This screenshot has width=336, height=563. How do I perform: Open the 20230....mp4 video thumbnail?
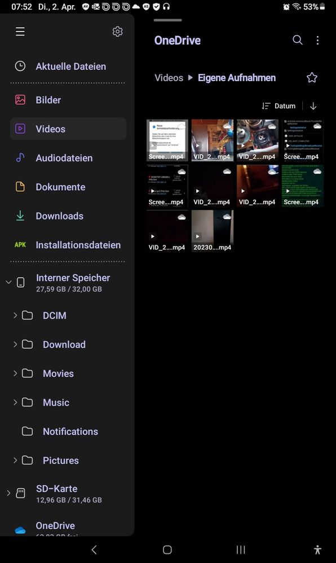click(212, 231)
